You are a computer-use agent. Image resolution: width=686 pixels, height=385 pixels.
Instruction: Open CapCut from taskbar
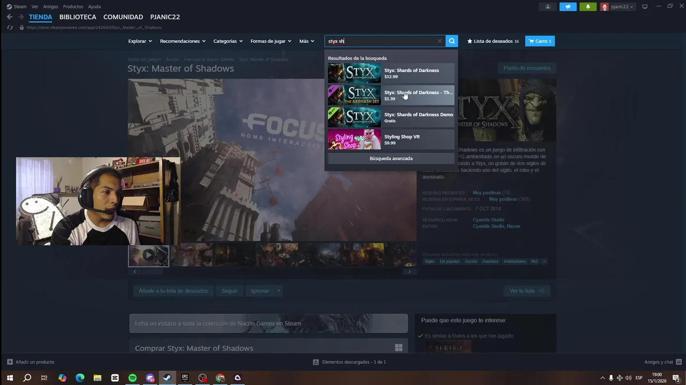tap(115, 378)
